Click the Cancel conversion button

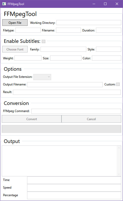[91, 119]
